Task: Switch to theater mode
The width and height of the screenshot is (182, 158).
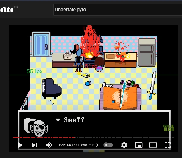Action: [x=153, y=145]
